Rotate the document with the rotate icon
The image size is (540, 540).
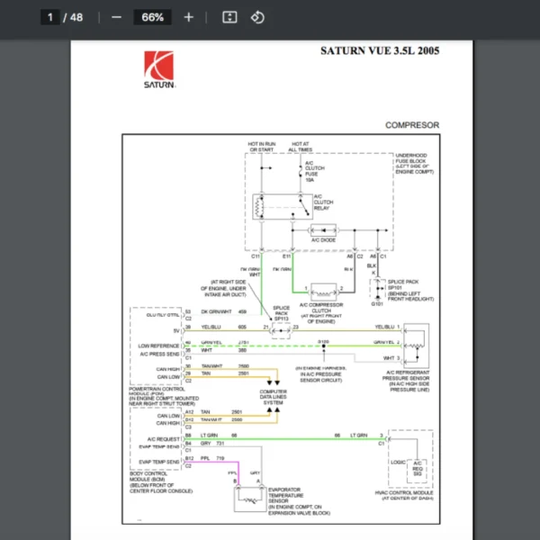coord(257,17)
